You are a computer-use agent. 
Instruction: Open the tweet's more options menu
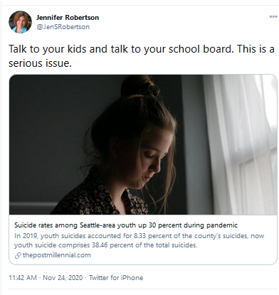click(x=273, y=16)
